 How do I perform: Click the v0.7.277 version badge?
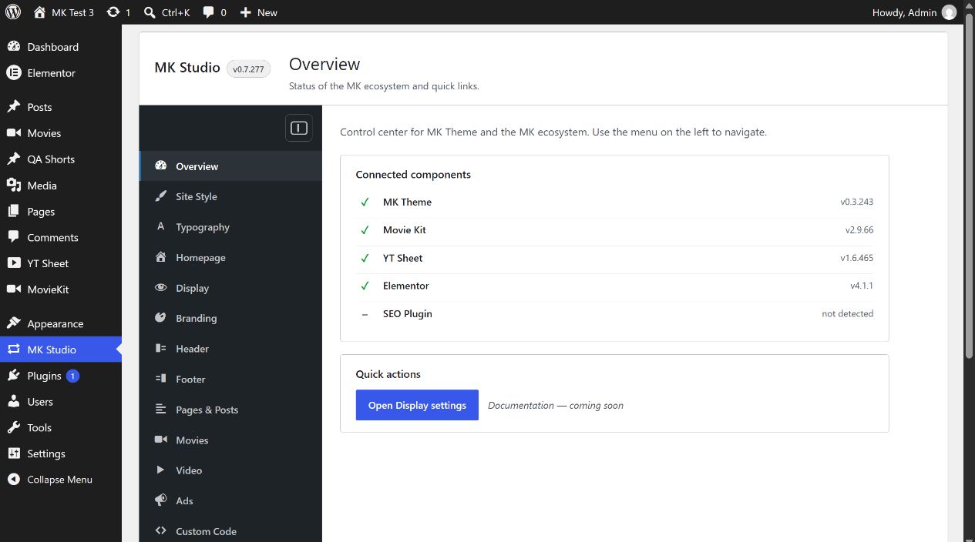point(248,69)
